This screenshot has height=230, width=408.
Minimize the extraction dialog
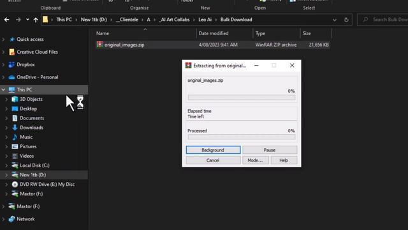pos(256,65)
